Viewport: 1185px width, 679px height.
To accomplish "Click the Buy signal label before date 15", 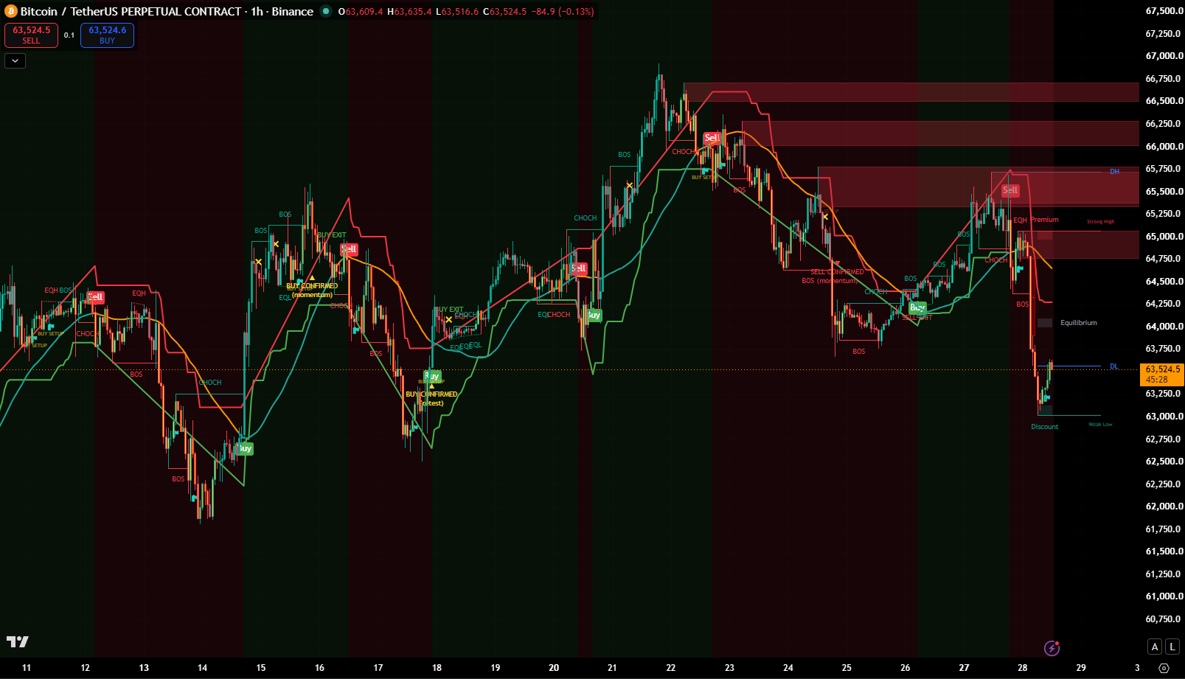I will (244, 448).
